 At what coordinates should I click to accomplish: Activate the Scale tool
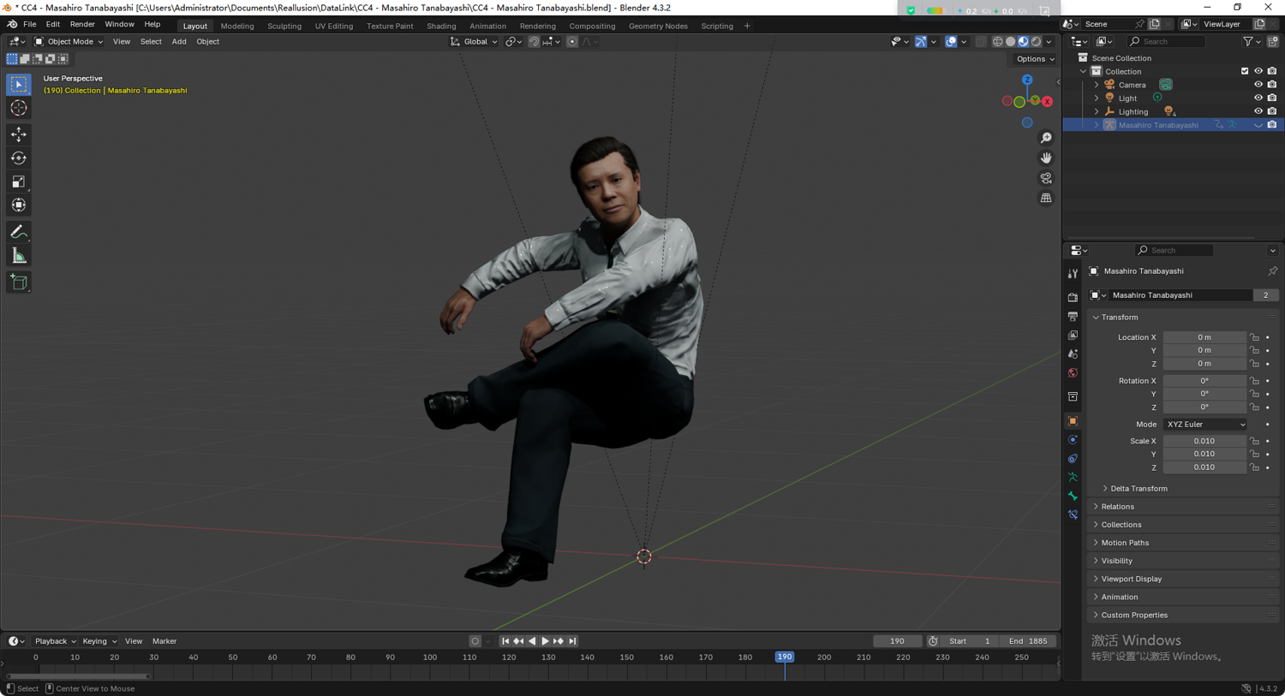18,181
